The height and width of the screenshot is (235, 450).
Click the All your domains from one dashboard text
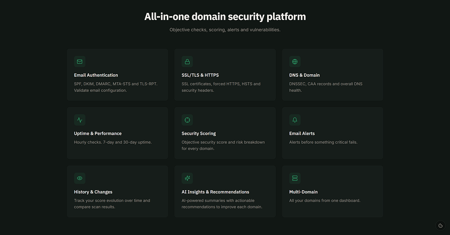coord(325,201)
